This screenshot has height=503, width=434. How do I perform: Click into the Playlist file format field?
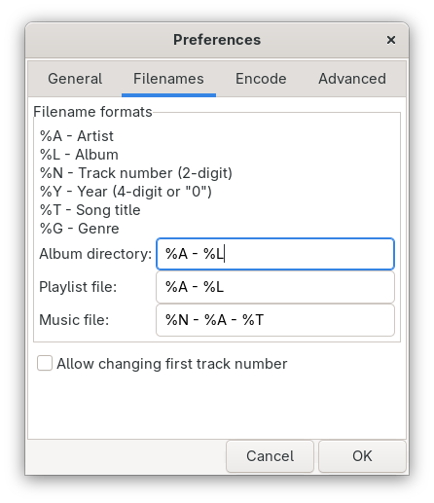pos(275,287)
